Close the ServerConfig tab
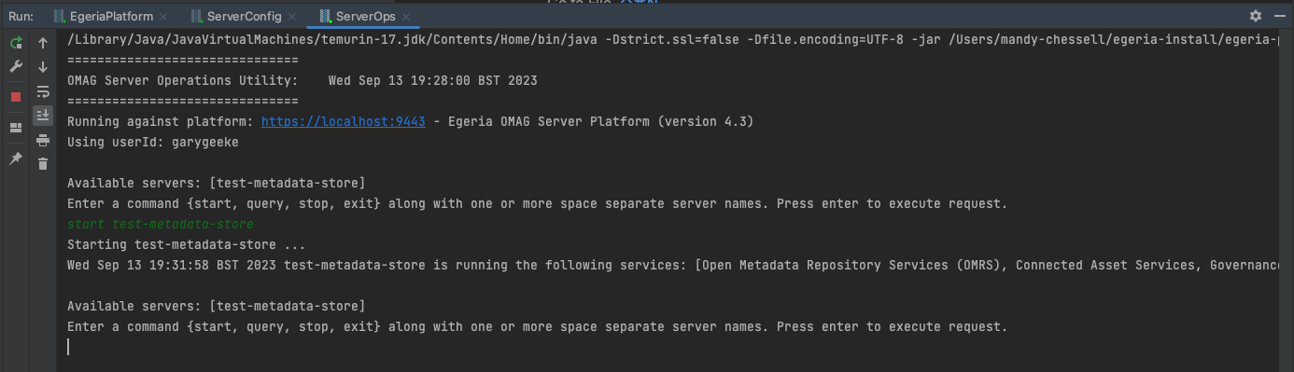Viewport: 1294px width, 372px height. (x=292, y=18)
